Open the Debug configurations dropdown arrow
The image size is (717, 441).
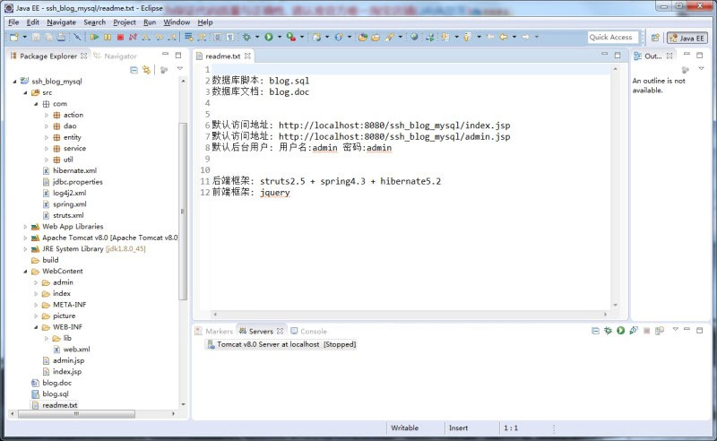coord(257,37)
